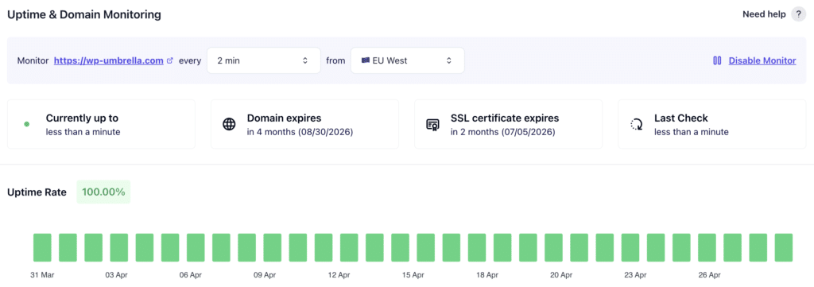Image resolution: width=814 pixels, height=287 pixels.
Task: Click the pause icon next to Disable Monitor
Action: [x=717, y=60]
